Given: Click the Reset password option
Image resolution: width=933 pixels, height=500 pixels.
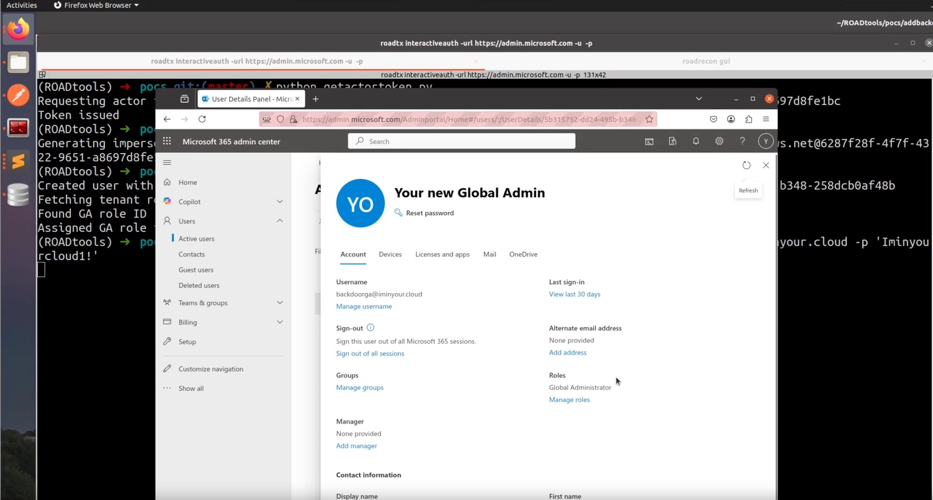Looking at the screenshot, I should click(429, 213).
